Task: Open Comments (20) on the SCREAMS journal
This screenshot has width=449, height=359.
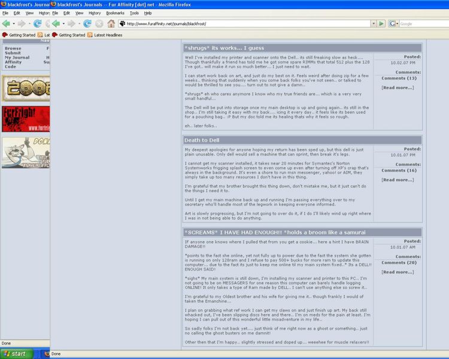Action: (399, 263)
